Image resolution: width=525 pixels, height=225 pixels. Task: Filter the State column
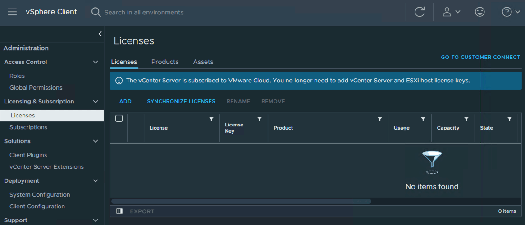(509, 119)
